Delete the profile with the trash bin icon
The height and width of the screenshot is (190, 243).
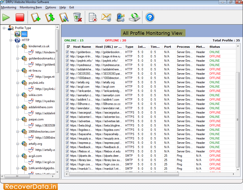[78, 17]
